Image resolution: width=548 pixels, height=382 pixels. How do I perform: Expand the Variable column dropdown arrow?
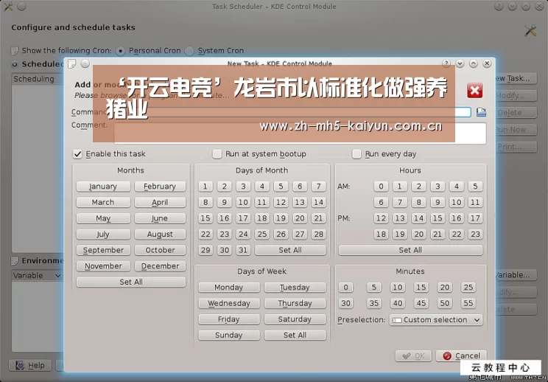pos(57,276)
